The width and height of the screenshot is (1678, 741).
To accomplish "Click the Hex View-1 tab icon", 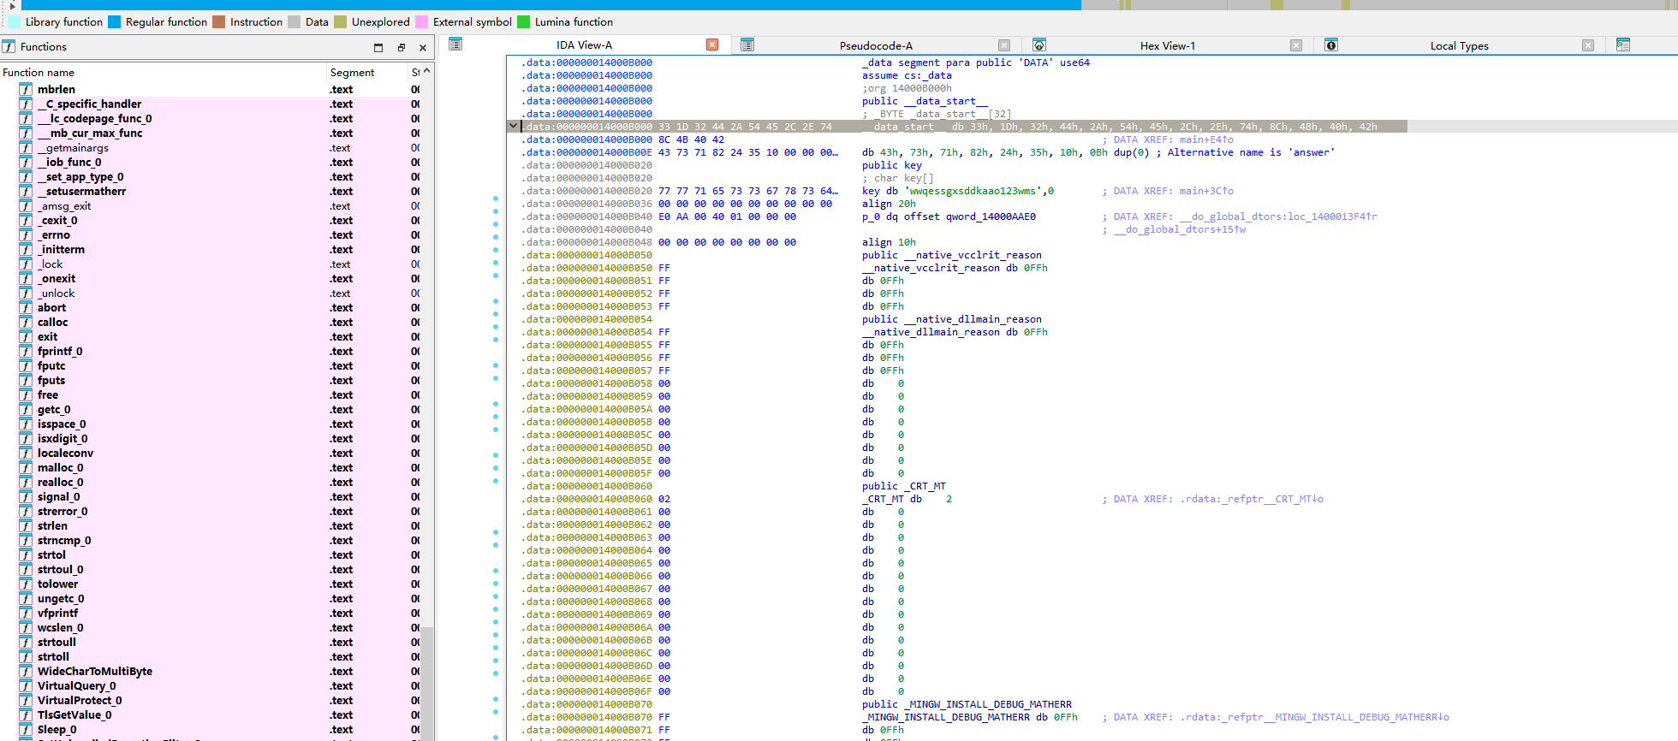I will [1039, 45].
